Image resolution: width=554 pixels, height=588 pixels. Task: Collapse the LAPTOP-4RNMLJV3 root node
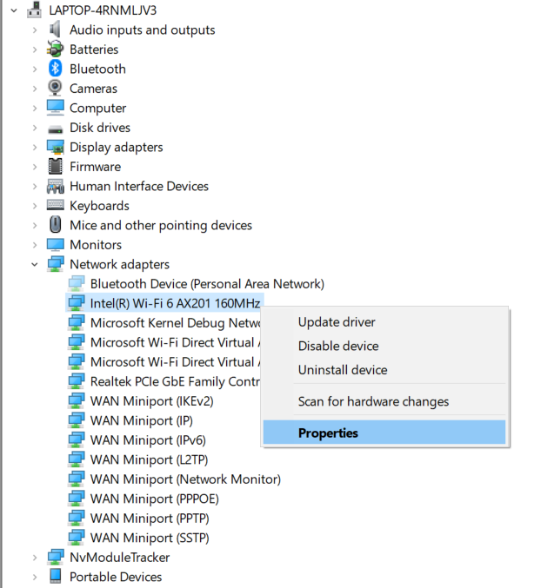[14, 10]
